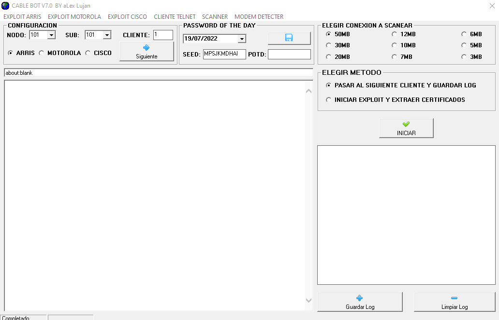Click the globe app icon in title bar
This screenshot has height=320, width=499.
(x=5, y=6)
